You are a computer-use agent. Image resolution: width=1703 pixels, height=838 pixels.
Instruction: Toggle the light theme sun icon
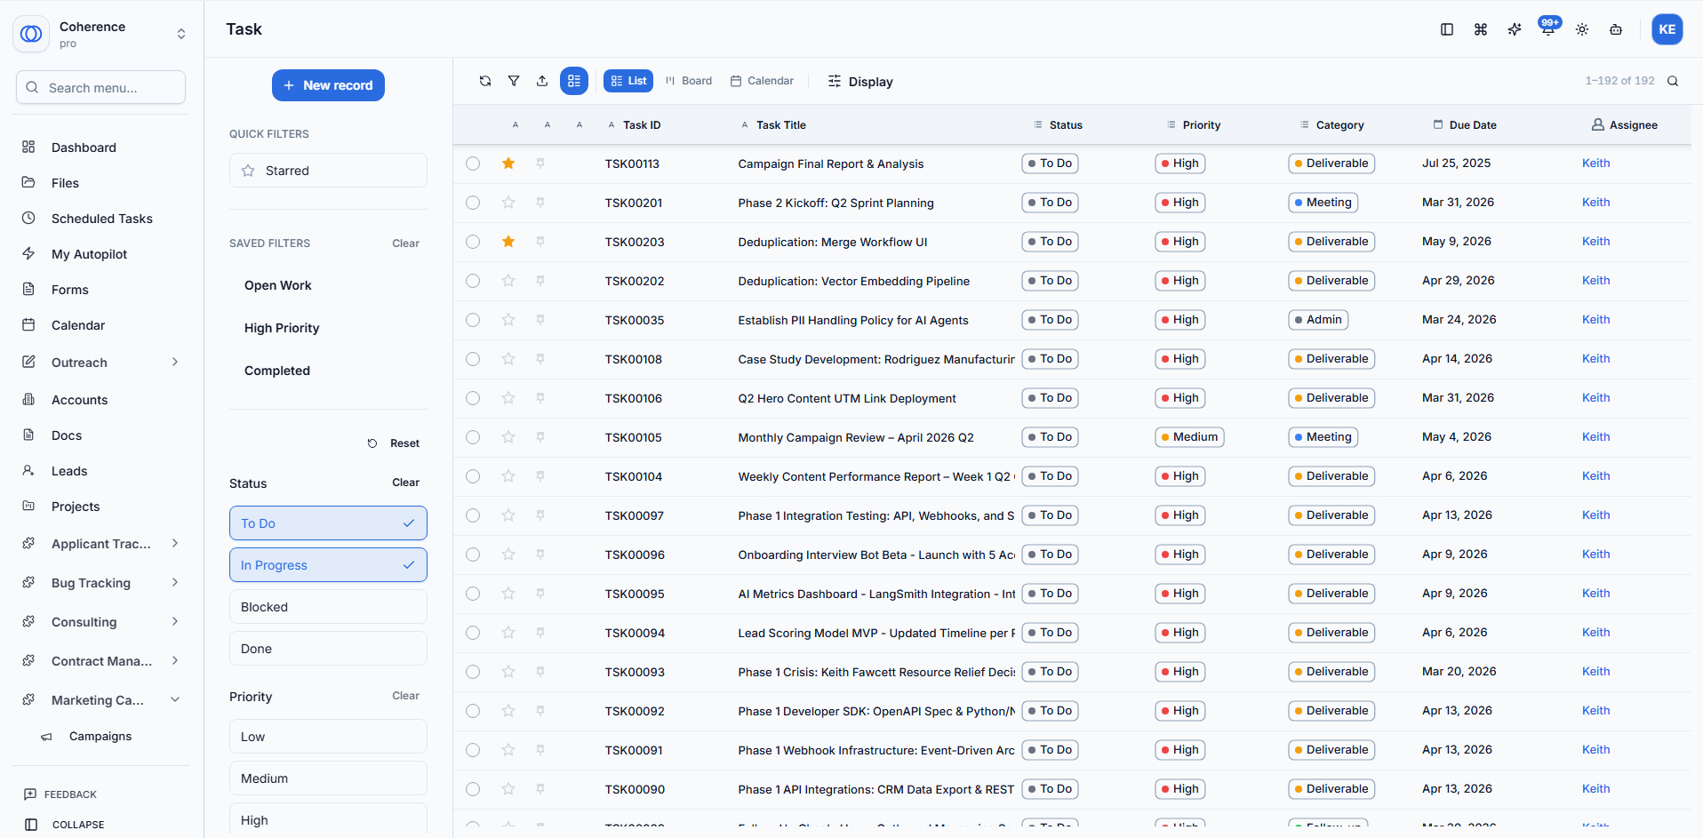click(1582, 29)
